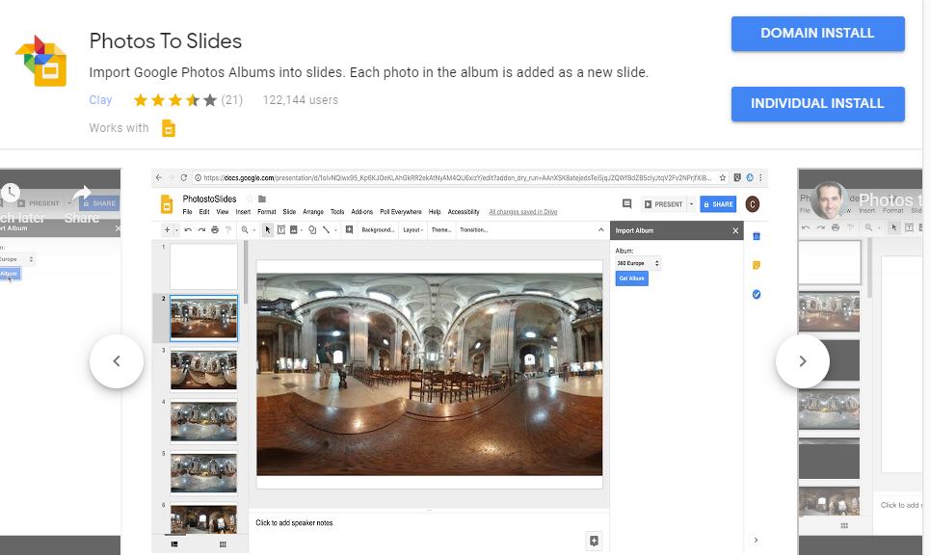Click the Zoom tool icon
The image size is (930, 556).
tap(243, 229)
